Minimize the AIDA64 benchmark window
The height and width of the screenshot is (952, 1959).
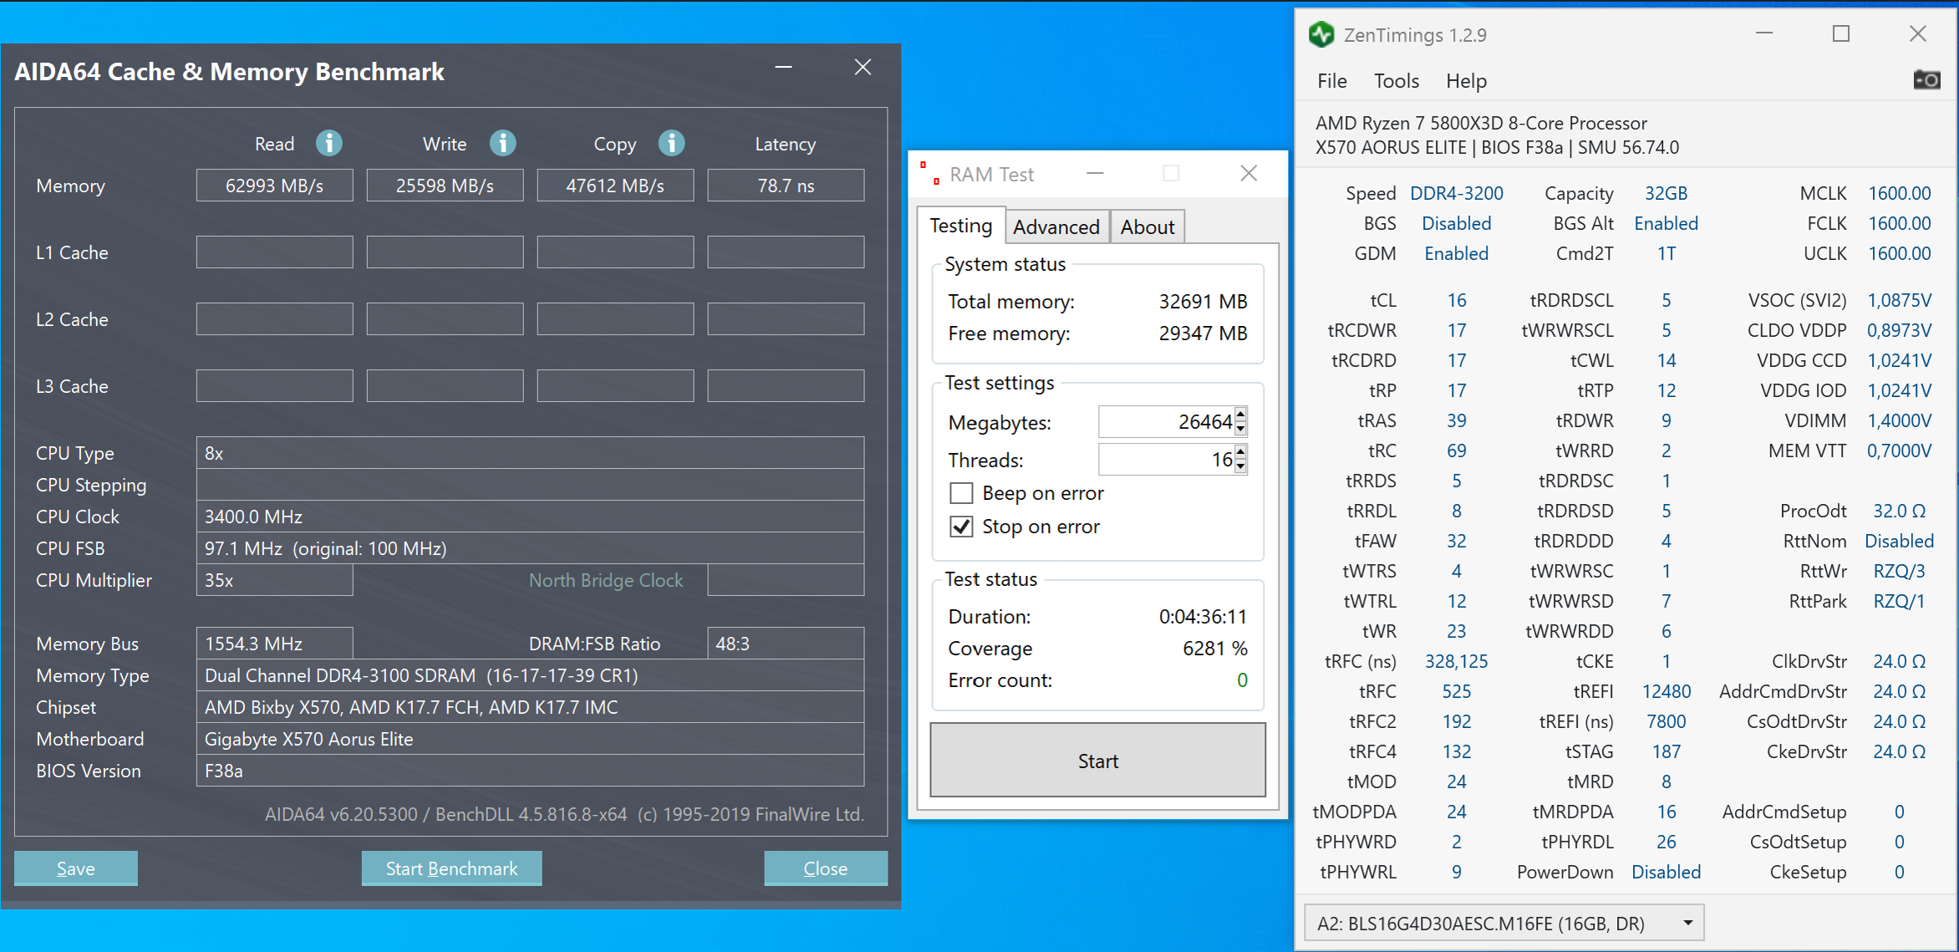783,68
